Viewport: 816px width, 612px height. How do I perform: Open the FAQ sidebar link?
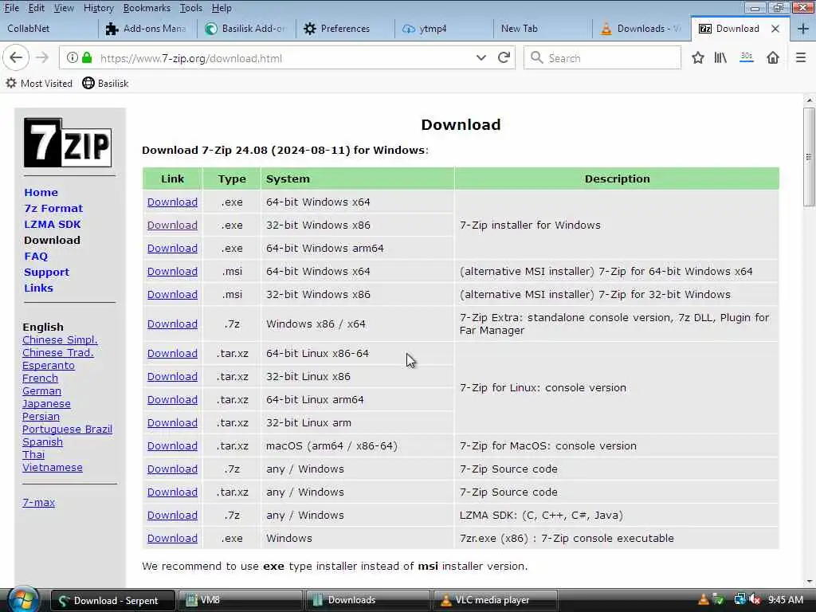point(36,256)
